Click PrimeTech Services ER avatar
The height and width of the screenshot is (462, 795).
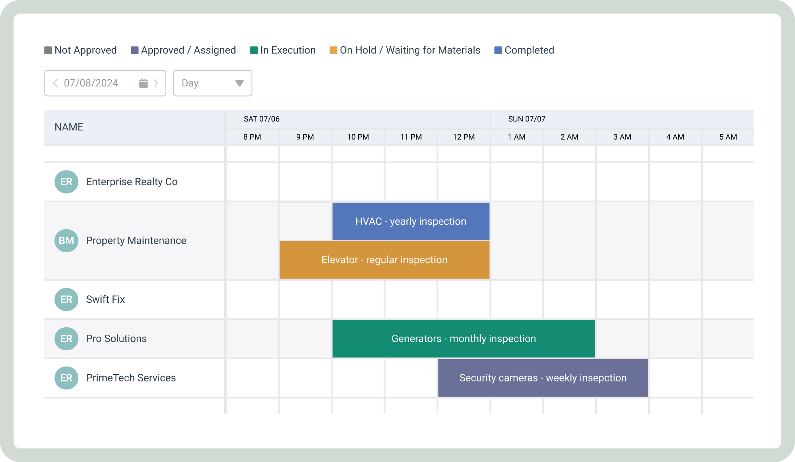pyautogui.click(x=66, y=378)
